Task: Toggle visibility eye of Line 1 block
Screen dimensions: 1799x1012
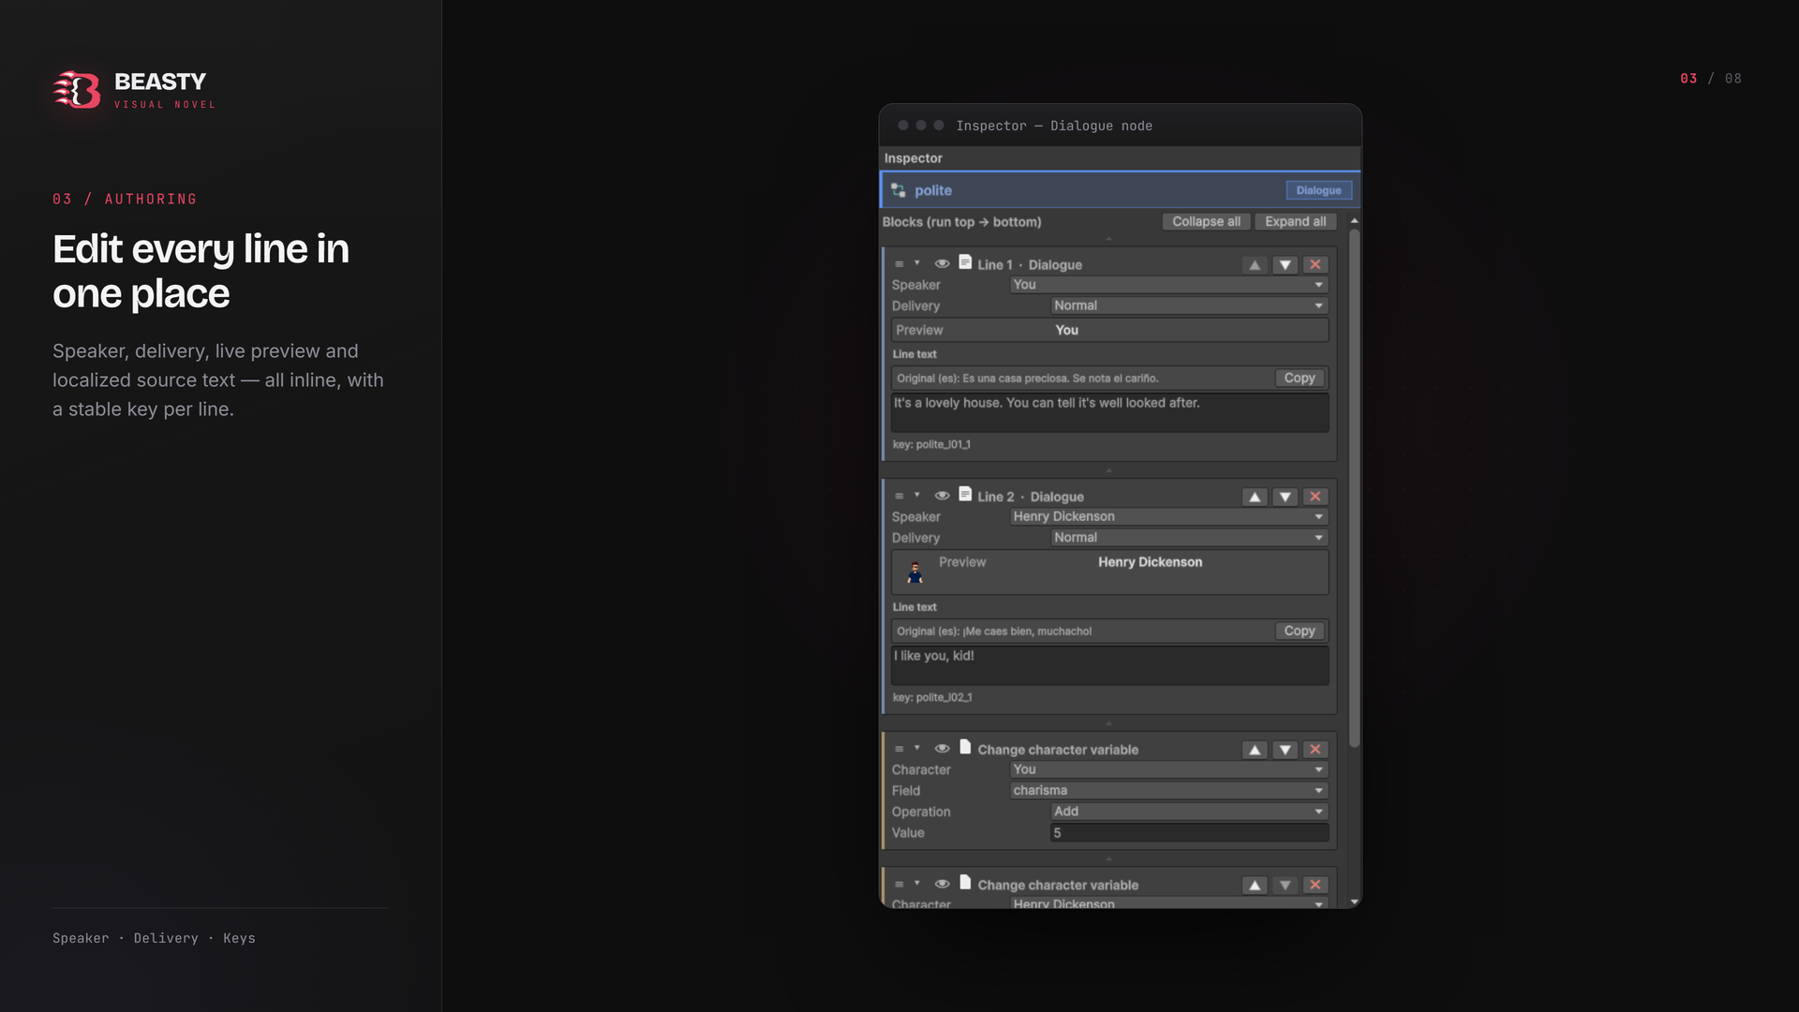Action: (x=943, y=264)
